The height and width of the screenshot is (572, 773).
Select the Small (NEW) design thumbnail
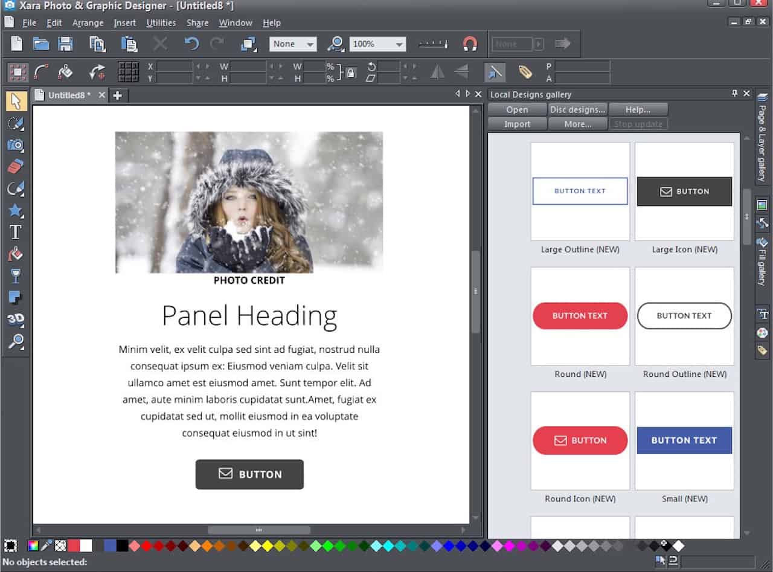(684, 441)
